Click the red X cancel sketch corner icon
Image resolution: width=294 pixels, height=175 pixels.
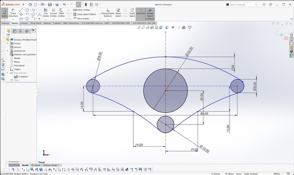[x=286, y=38]
